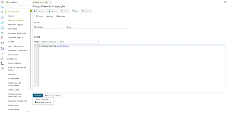Open FaaS NodeJS in sidebar
The image size is (230, 113).
click(13, 55)
